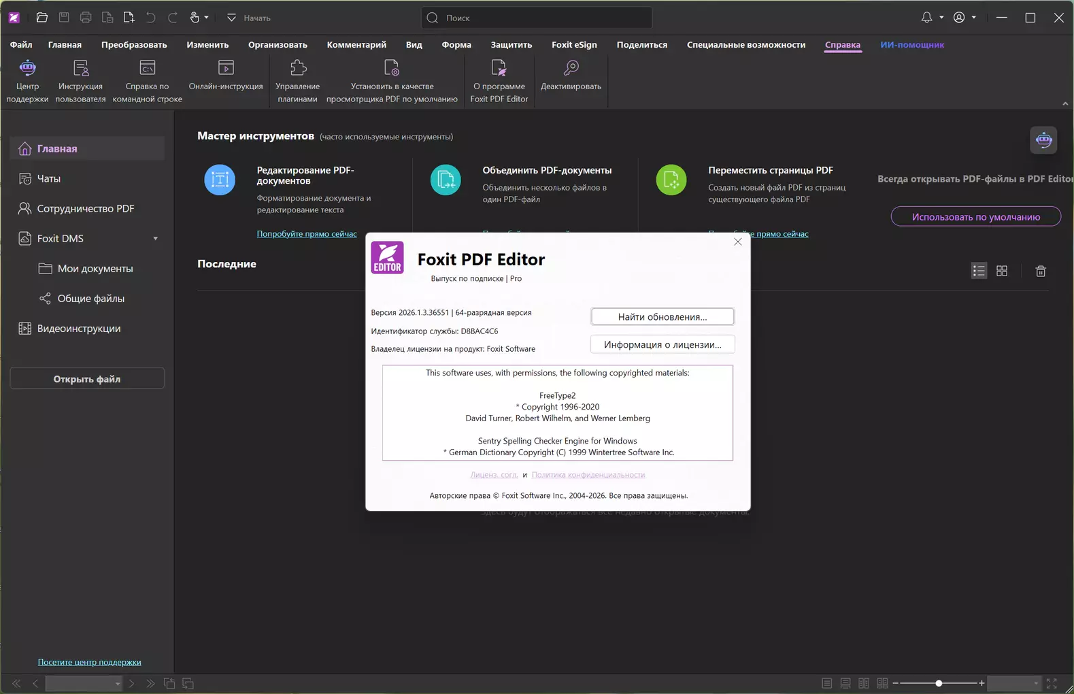Click the Undo arrow icon
Screen dimensions: 1074x694
tap(151, 18)
